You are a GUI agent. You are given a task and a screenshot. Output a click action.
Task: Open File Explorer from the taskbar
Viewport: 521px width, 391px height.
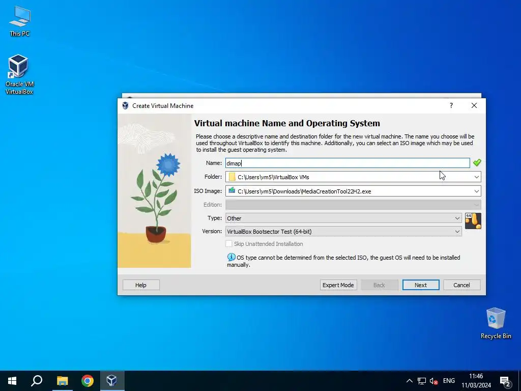click(62, 381)
